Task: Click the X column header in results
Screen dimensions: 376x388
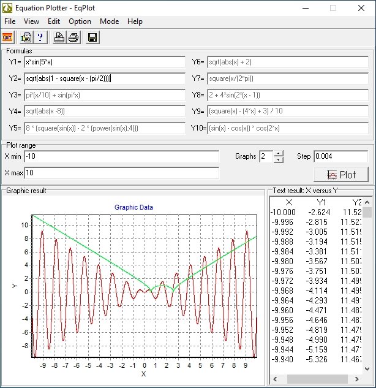Action: 289,202
